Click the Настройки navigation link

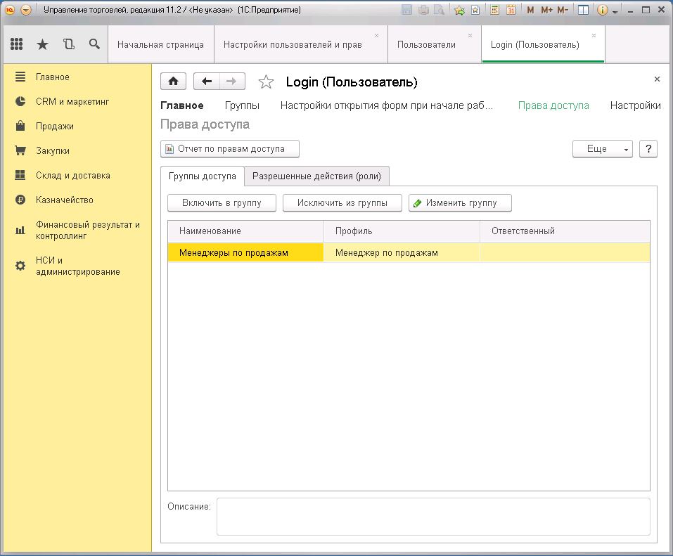coord(635,105)
